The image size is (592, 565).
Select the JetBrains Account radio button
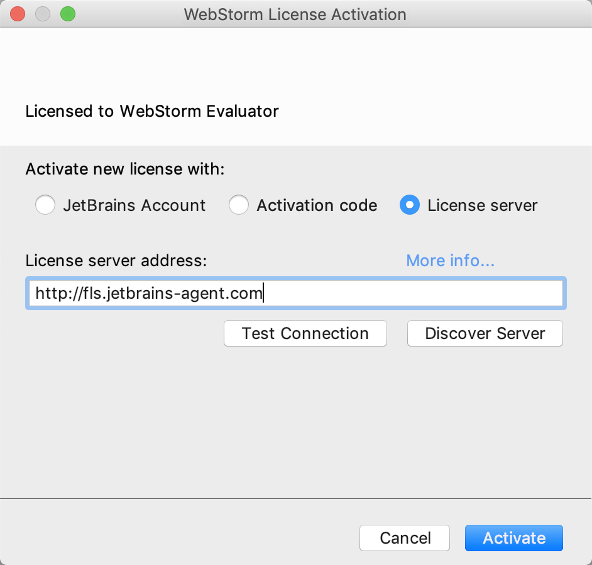(45, 205)
